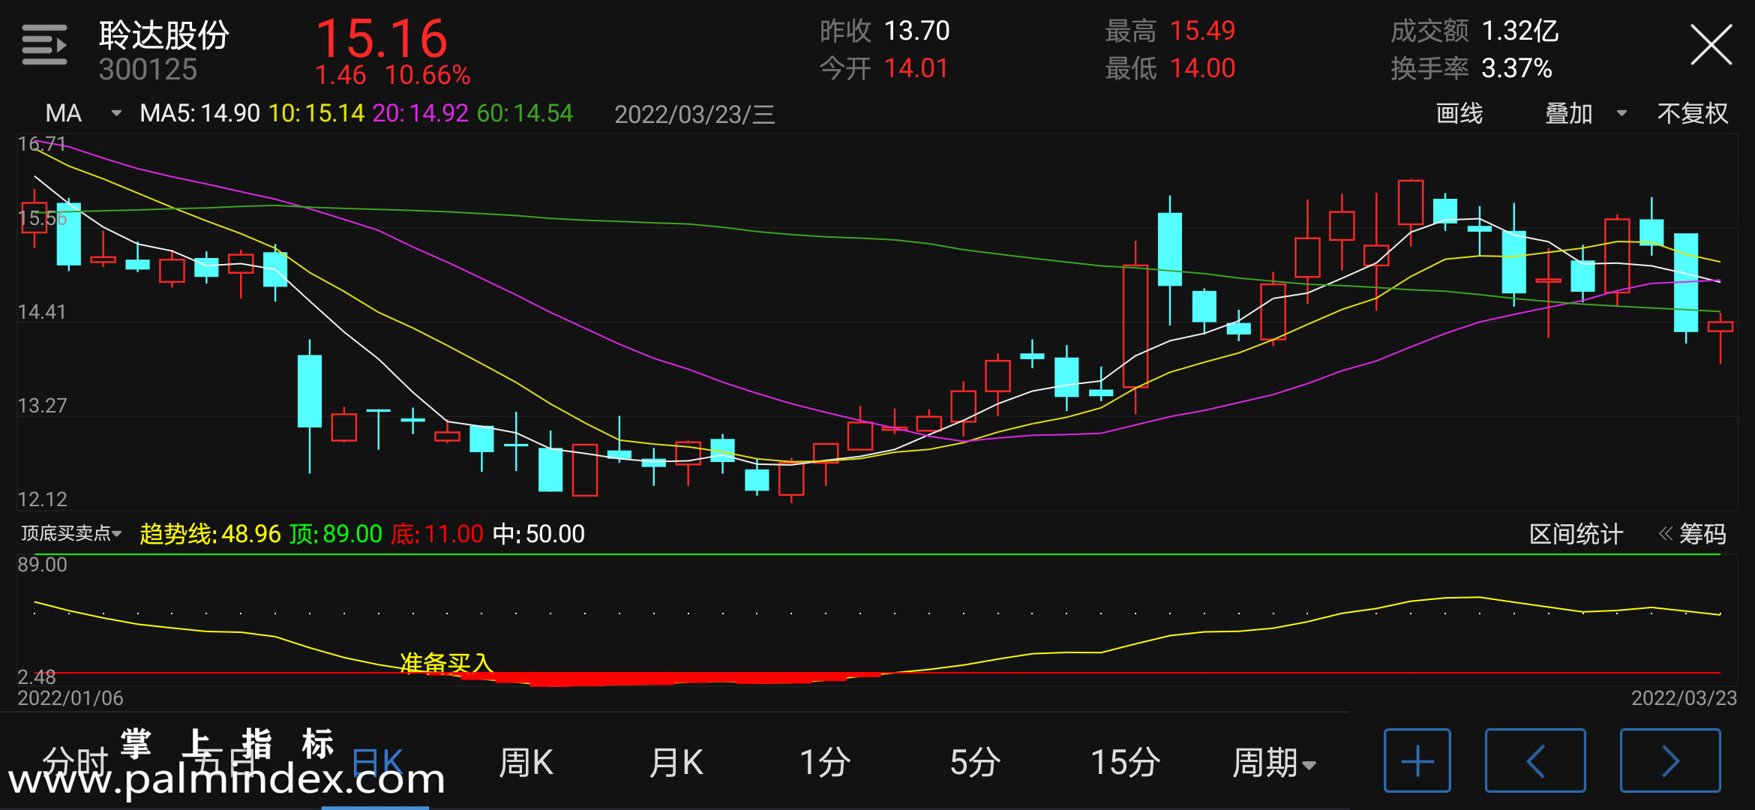This screenshot has width=1755, height=810.
Task: Click the change percentage 10.66%
Action: pyautogui.click(x=428, y=75)
